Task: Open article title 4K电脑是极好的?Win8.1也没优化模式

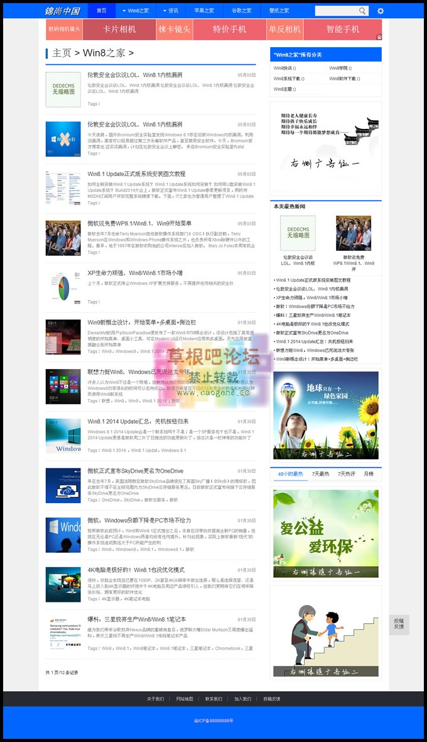Action: pos(136,570)
